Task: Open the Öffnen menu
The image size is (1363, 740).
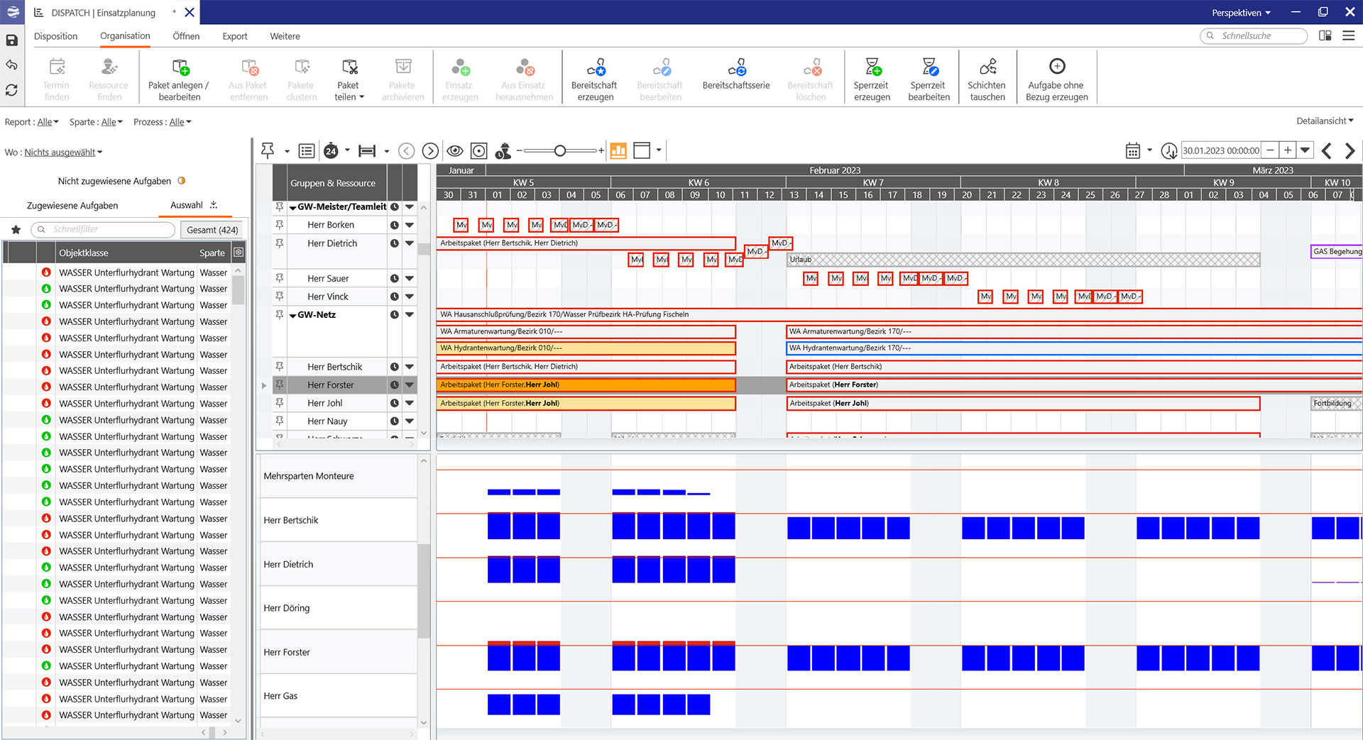Action: point(186,36)
